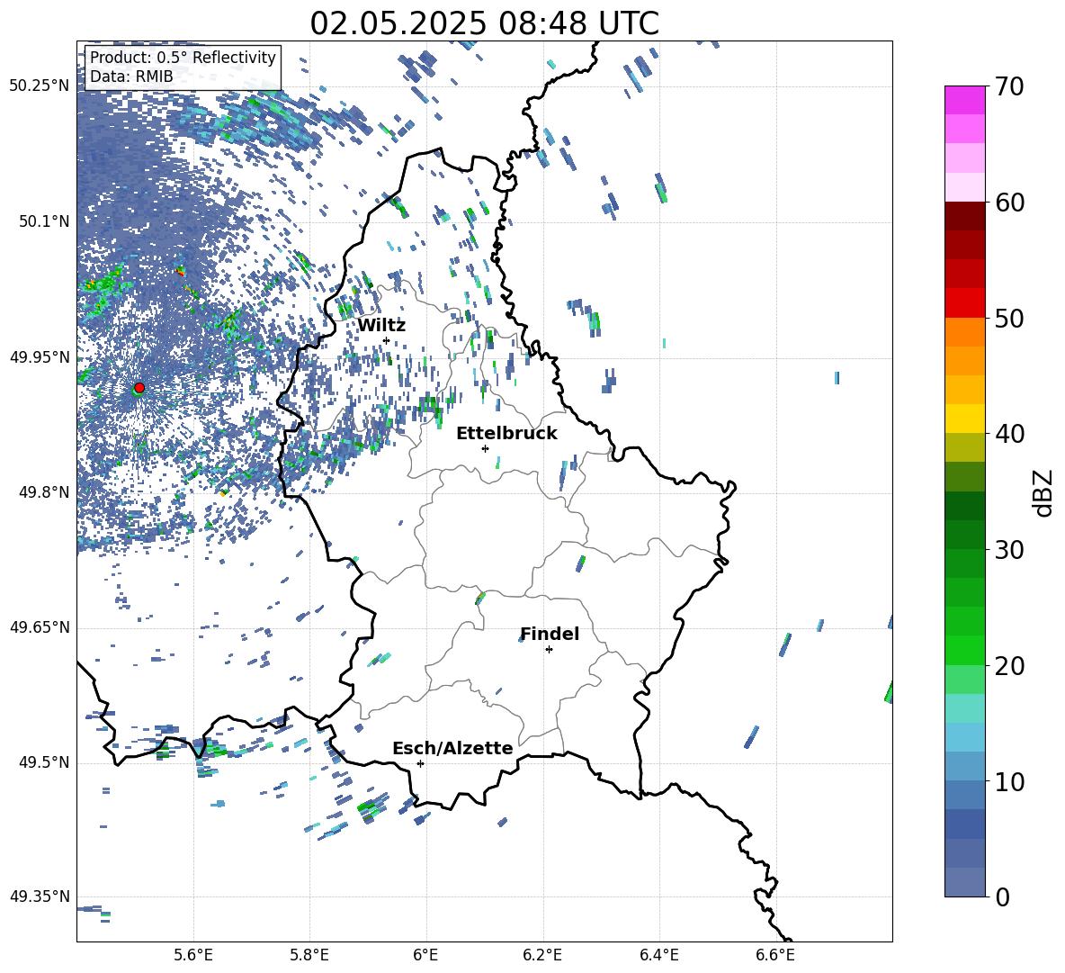
Task: Click the colorbar tick label 30
Action: tap(1009, 550)
